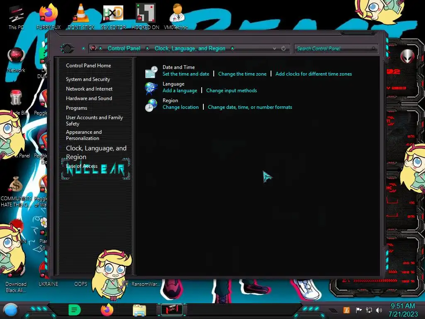Open the Region heading link
The image size is (425, 319).
point(170,101)
